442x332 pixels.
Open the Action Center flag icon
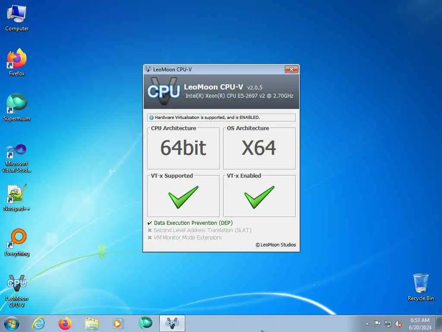pos(377,323)
